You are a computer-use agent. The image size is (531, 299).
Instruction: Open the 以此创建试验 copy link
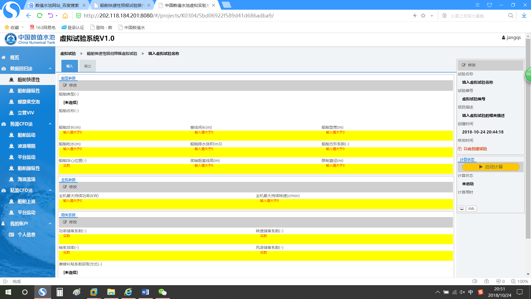coord(475,149)
